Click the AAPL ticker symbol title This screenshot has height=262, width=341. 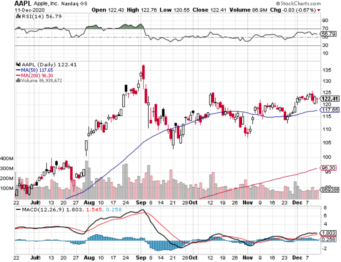[x=23, y=3]
